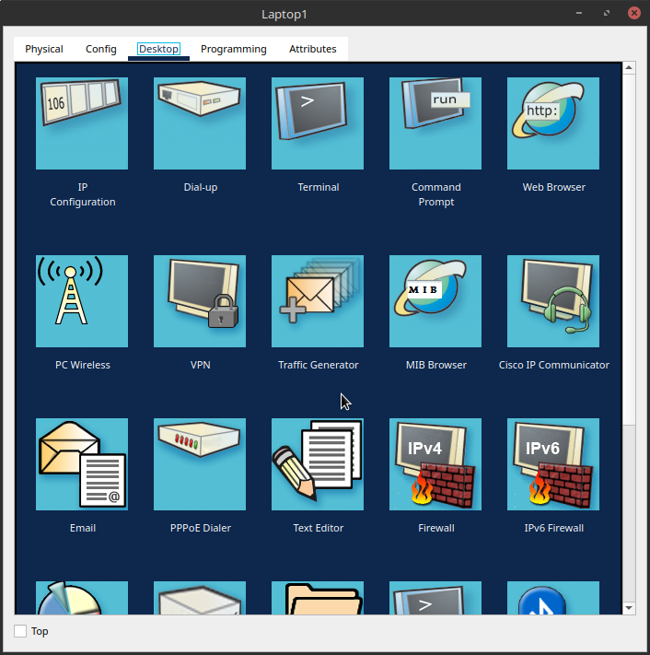Open the VPN configuration tool
This screenshot has width=650, height=655.
tap(200, 301)
